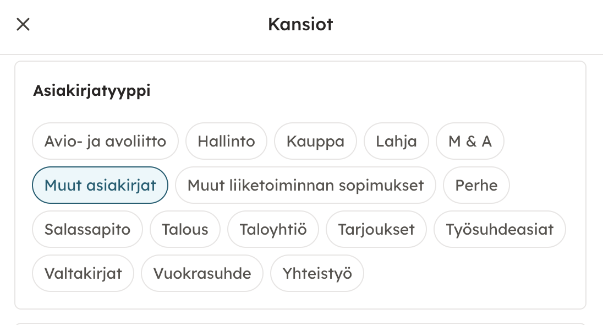Select the Talous chip
The height and width of the screenshot is (325, 603).
click(x=185, y=229)
